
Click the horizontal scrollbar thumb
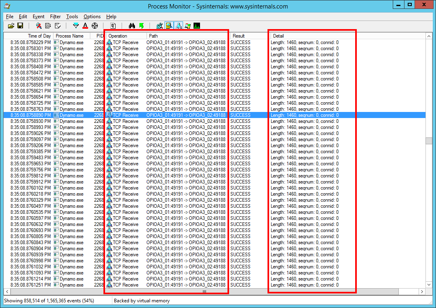(204, 291)
